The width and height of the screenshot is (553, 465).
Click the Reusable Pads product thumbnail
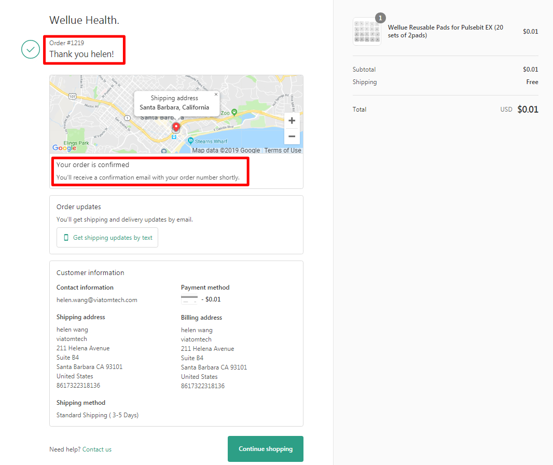tap(367, 32)
